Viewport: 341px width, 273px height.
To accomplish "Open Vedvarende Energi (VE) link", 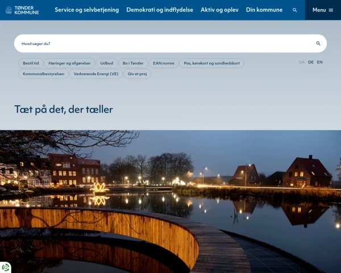I will [96, 74].
